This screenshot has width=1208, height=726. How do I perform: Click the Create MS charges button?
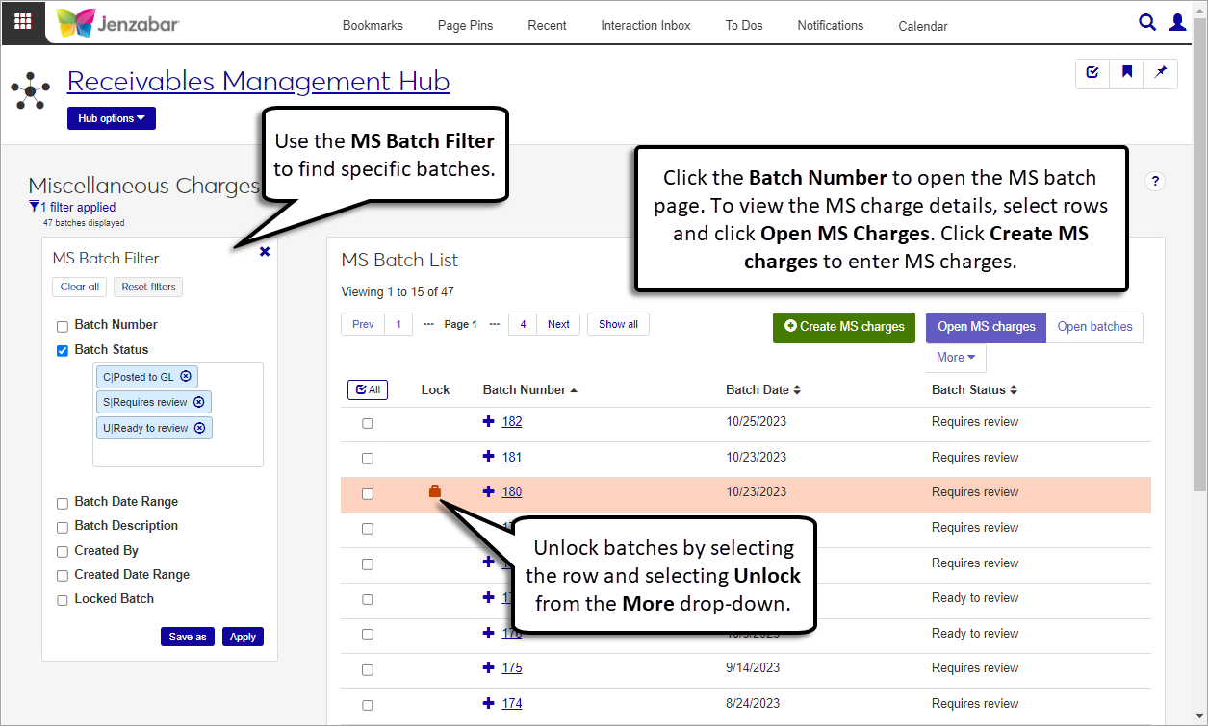click(843, 327)
